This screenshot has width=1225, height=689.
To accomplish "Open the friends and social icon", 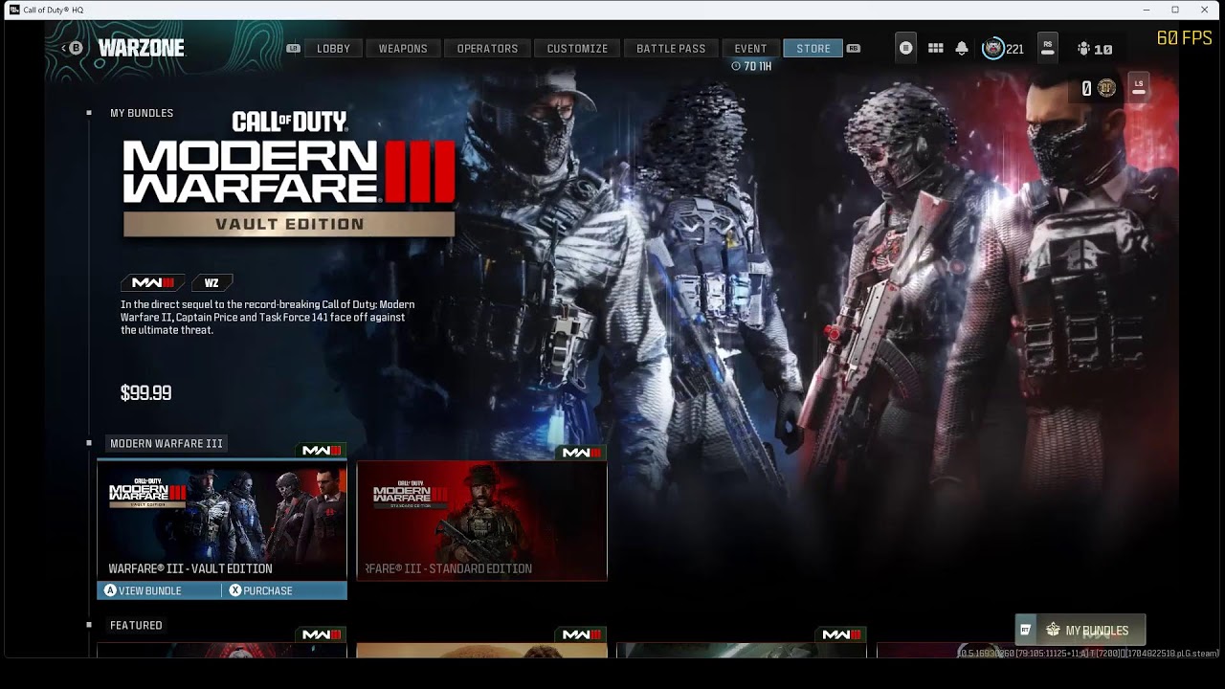I will 1083,49.
